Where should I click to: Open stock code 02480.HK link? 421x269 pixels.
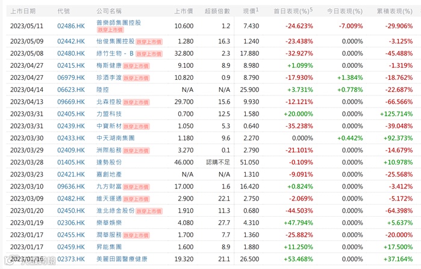point(71,53)
